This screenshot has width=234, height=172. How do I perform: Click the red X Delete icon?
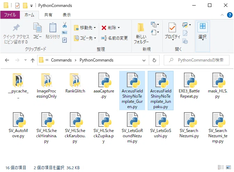104,27
